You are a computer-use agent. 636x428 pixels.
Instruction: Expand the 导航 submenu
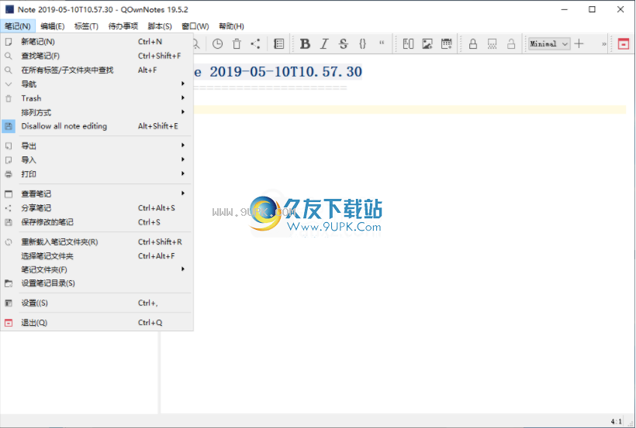97,84
